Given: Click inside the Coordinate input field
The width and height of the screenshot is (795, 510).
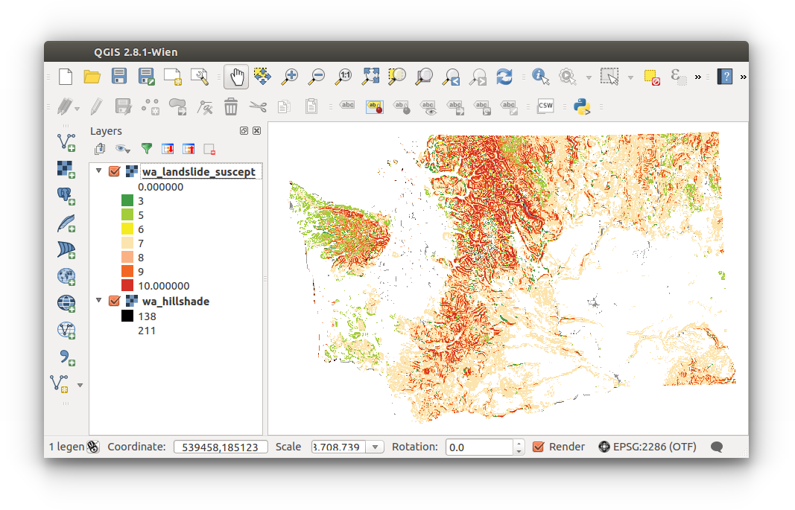Looking at the screenshot, I should point(221,447).
